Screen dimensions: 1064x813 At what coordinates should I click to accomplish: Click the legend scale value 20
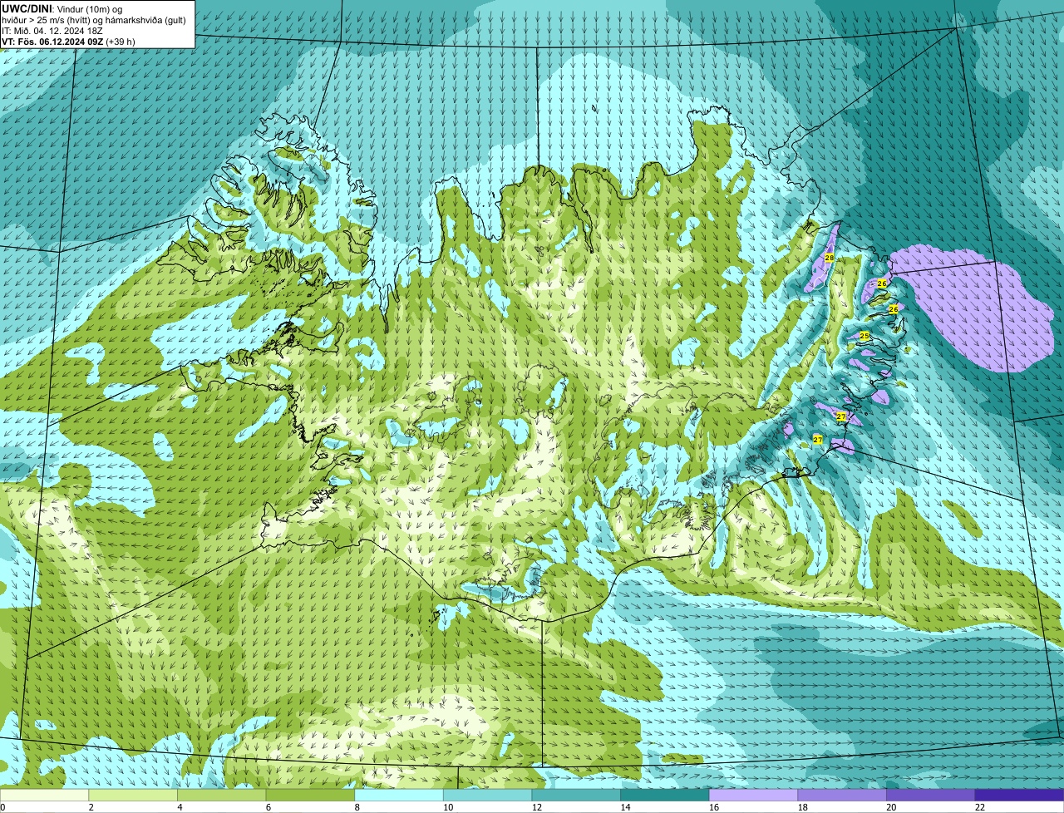pyautogui.click(x=891, y=807)
